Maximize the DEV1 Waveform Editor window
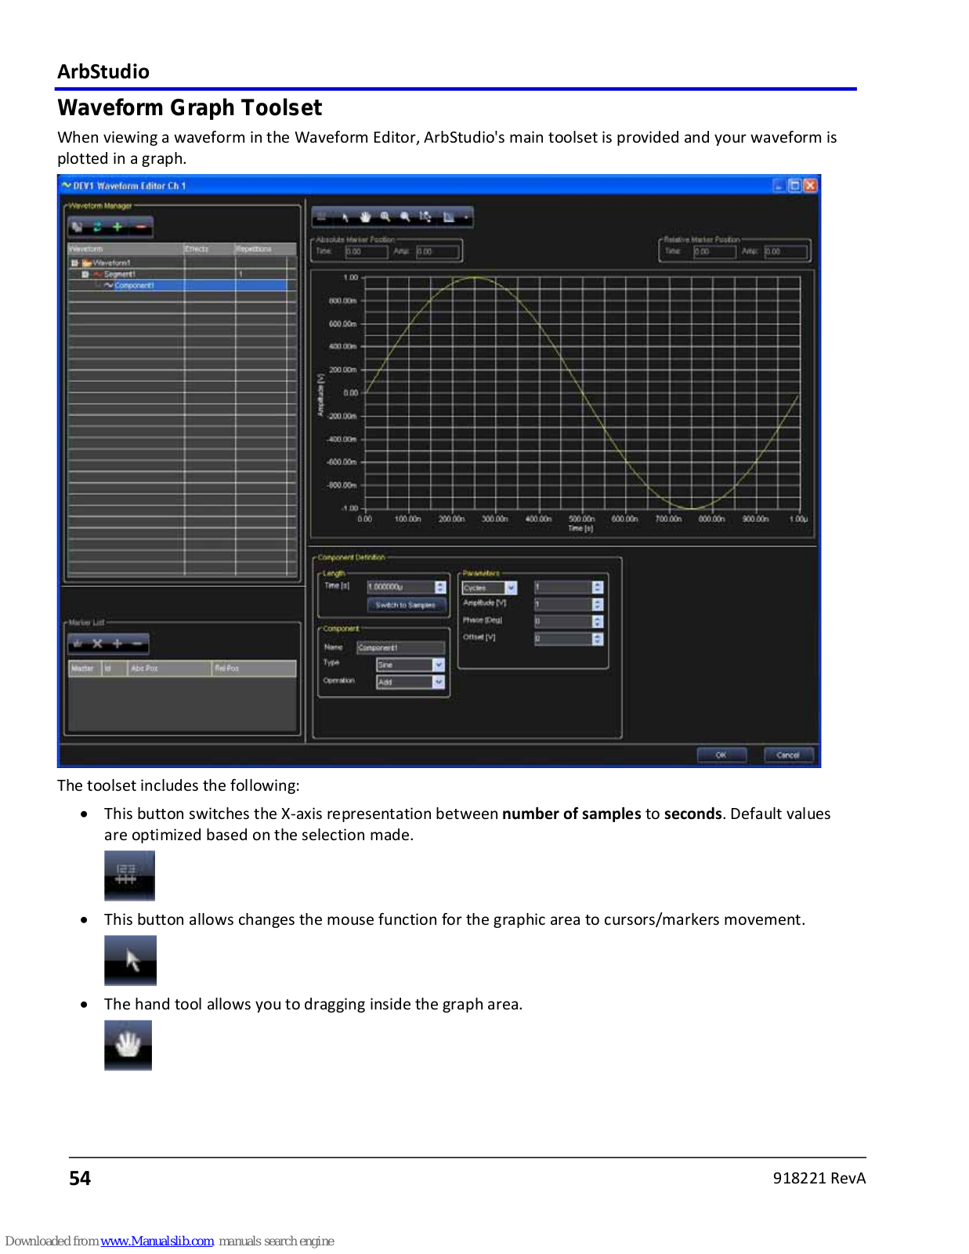Viewport: 969px width, 1254px height. point(794,186)
